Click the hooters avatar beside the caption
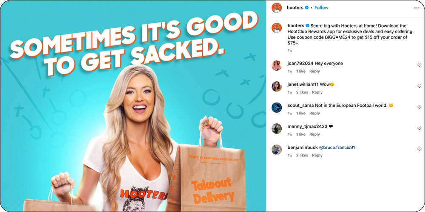Screen dimensions: 425x212 (x=277, y=28)
